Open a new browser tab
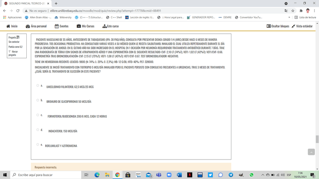The height and width of the screenshot is (179, 319). pos(56,3)
